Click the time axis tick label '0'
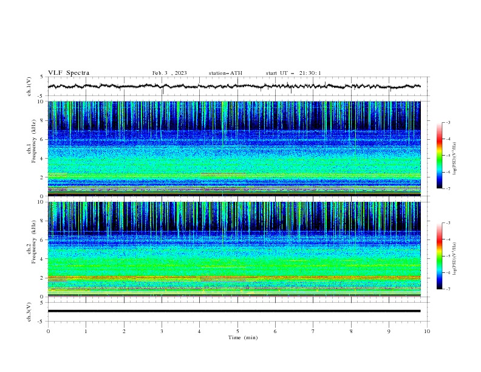Screen dimensions: 481x372 point(48,331)
